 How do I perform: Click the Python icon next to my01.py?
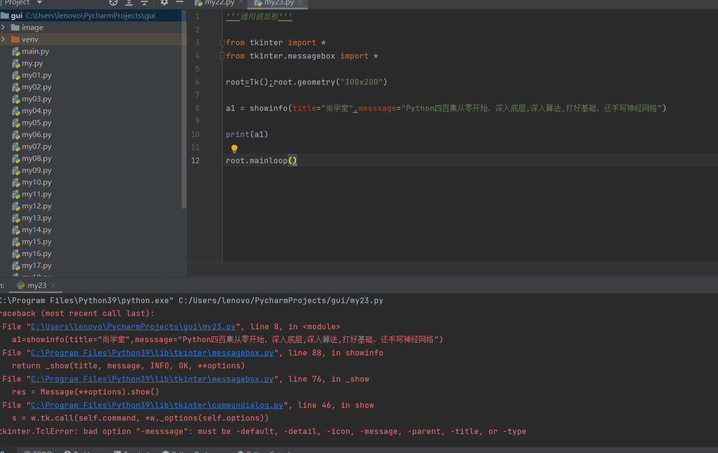pos(16,75)
